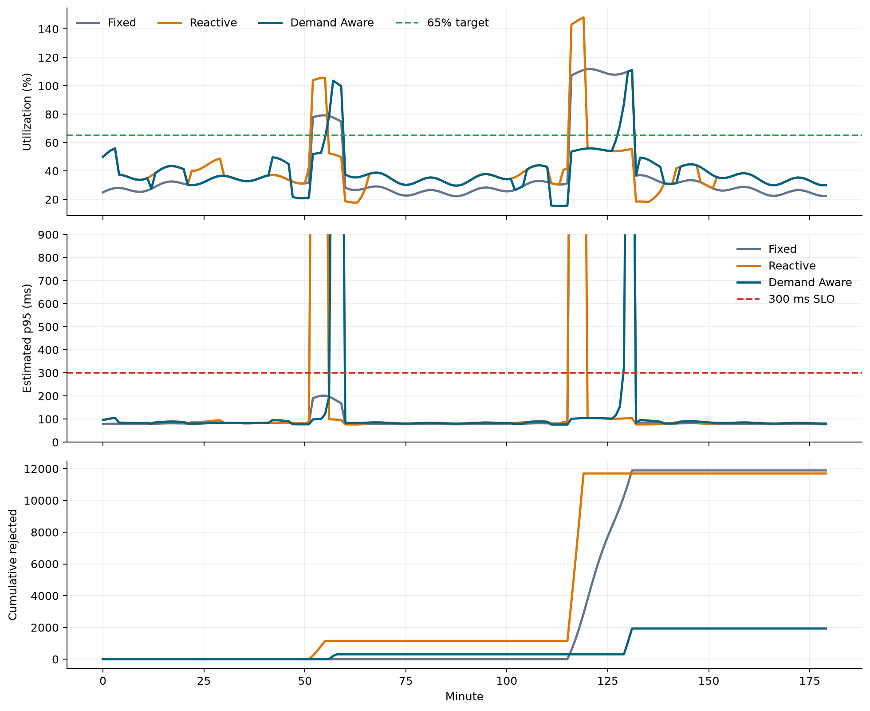Click the "Utilization (%)" axis label

(x=27, y=112)
